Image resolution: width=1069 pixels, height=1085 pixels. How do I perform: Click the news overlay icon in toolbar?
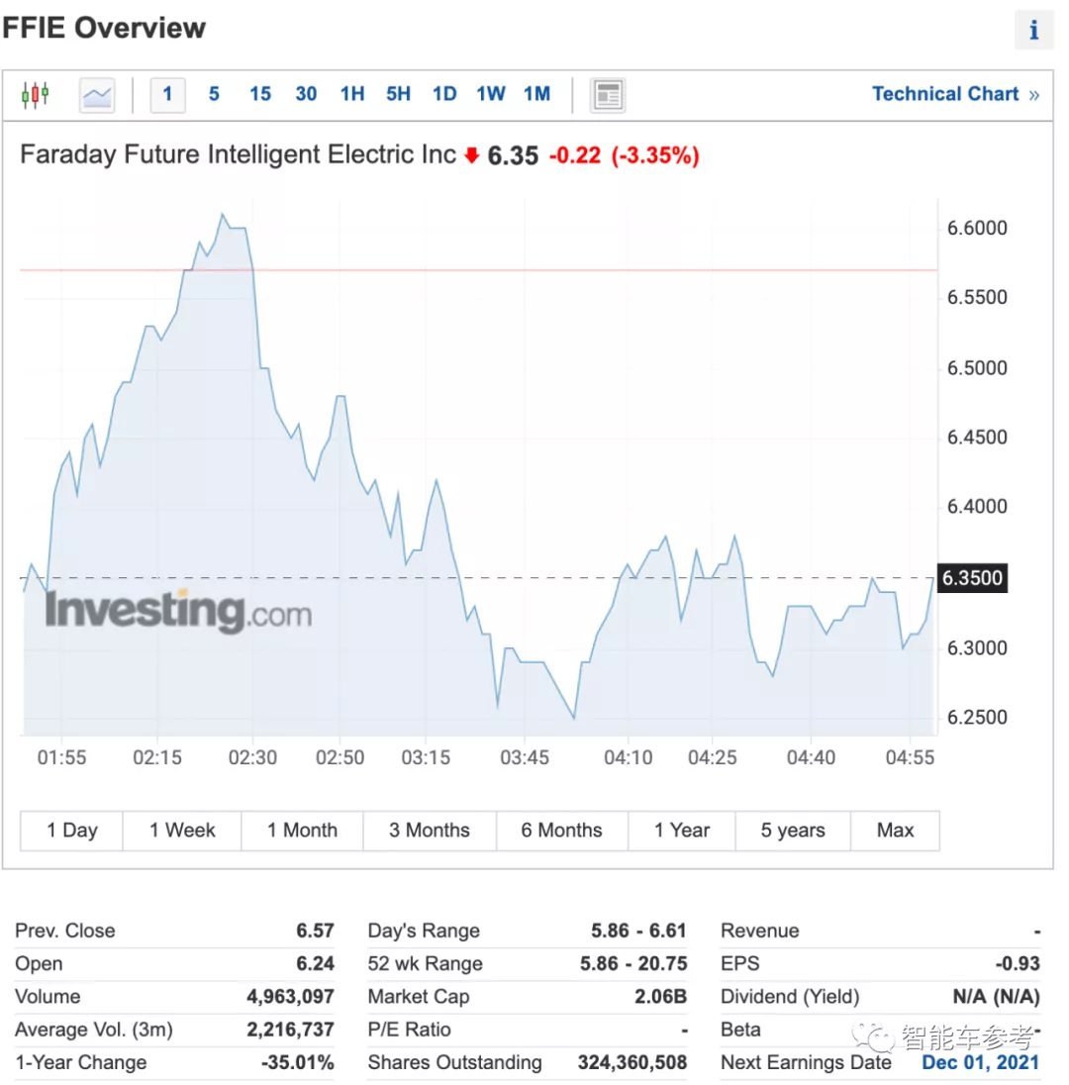tap(607, 95)
